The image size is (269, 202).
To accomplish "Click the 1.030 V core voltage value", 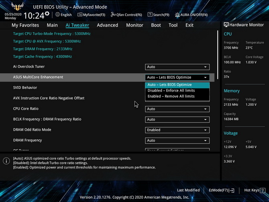I will click(251, 62).
